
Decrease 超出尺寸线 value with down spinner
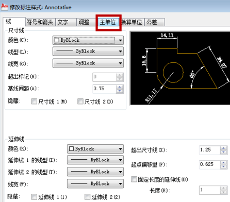click(x=223, y=152)
